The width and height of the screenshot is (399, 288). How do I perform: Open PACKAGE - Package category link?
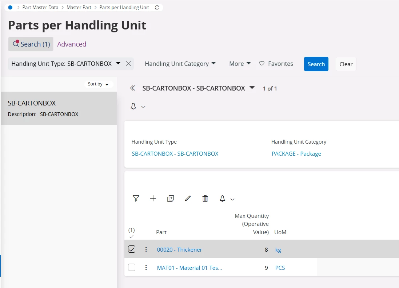[x=296, y=154]
